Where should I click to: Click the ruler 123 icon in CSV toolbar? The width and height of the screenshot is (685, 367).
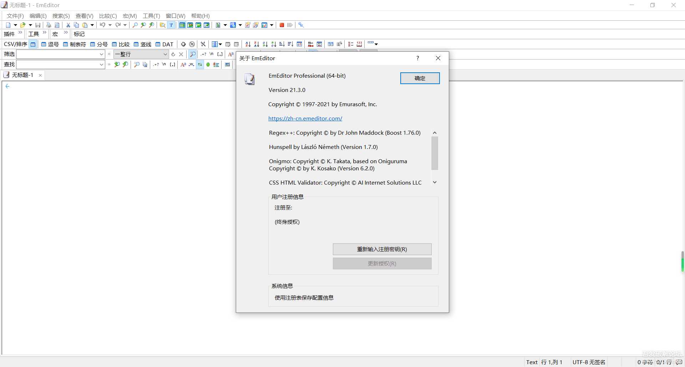[359, 44]
